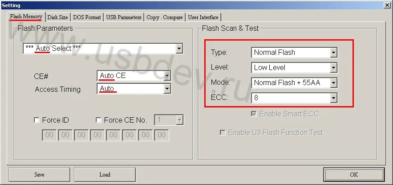Click the first Force ID byte field

(x=49, y=135)
